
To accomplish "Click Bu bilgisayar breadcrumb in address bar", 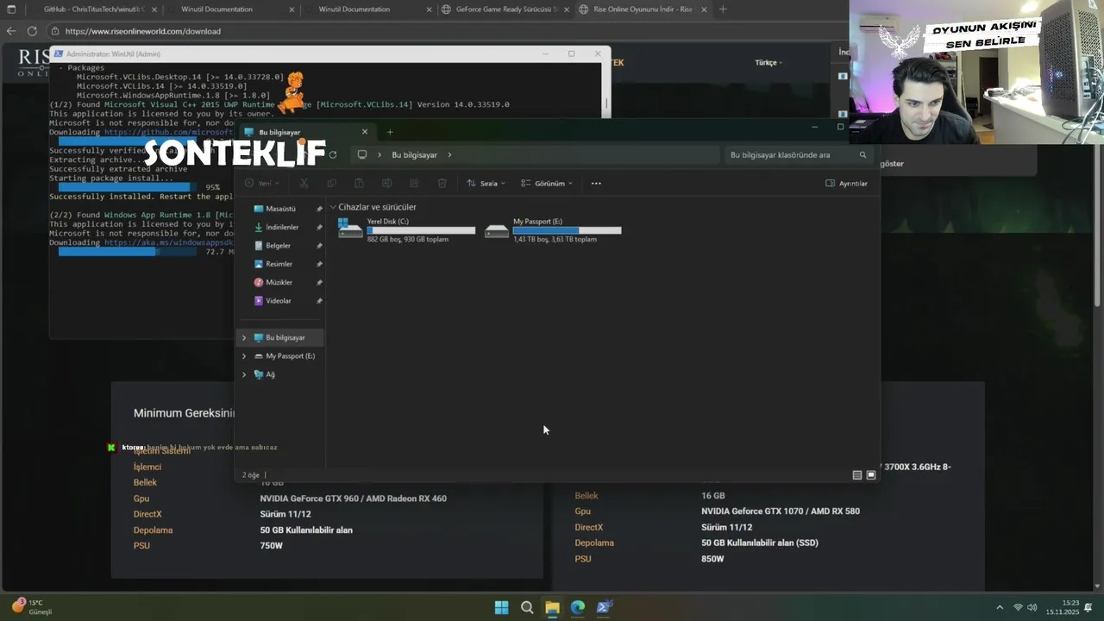I will click(415, 155).
